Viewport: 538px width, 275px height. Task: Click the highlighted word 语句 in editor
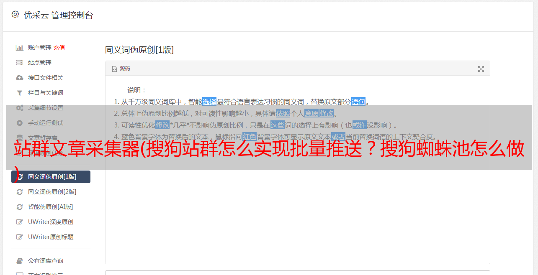358,102
